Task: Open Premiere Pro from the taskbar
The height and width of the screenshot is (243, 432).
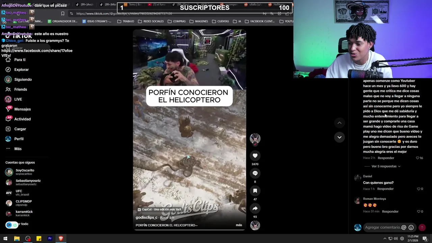Action: coord(50,239)
